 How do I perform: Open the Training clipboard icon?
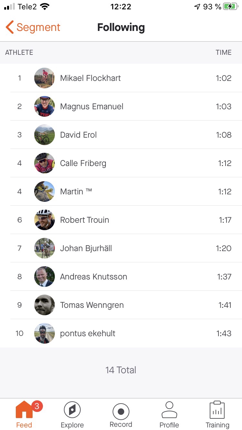click(217, 410)
